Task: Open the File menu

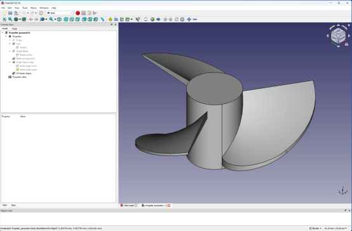Action: click(3, 8)
